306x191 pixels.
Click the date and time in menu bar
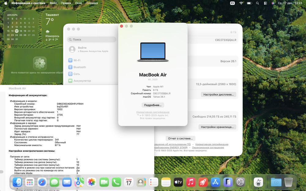tap(290, 3)
